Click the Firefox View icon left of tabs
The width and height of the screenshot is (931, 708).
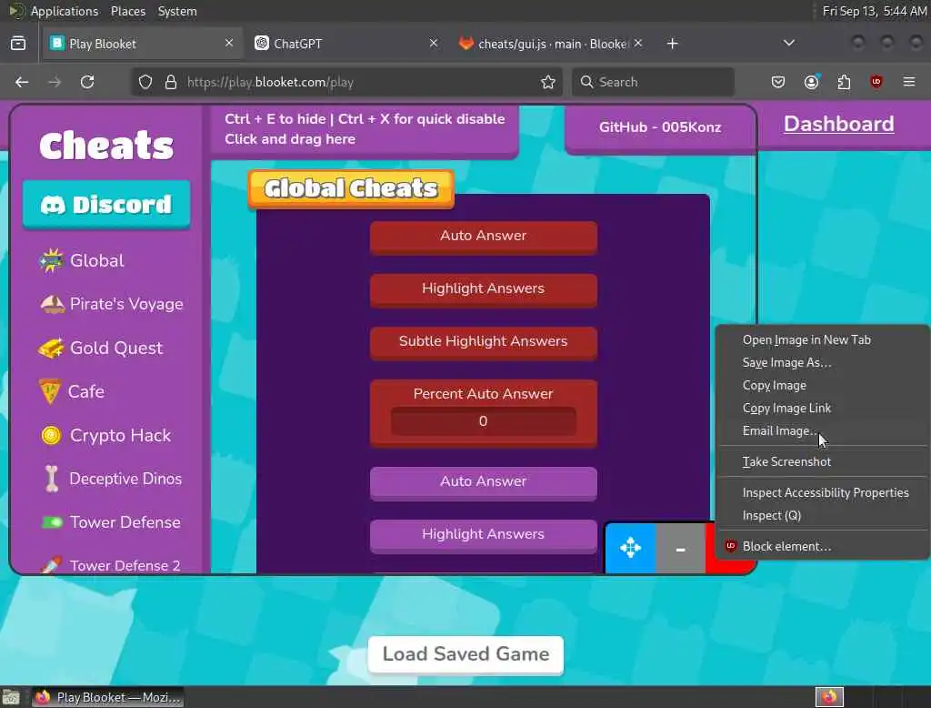18,44
